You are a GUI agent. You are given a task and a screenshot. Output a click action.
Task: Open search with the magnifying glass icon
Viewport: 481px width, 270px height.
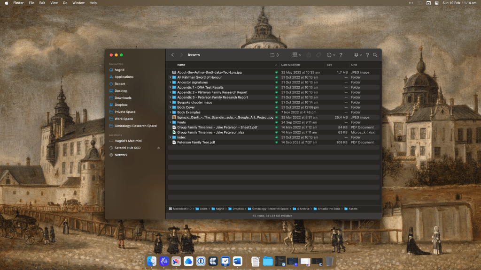tap(375, 55)
